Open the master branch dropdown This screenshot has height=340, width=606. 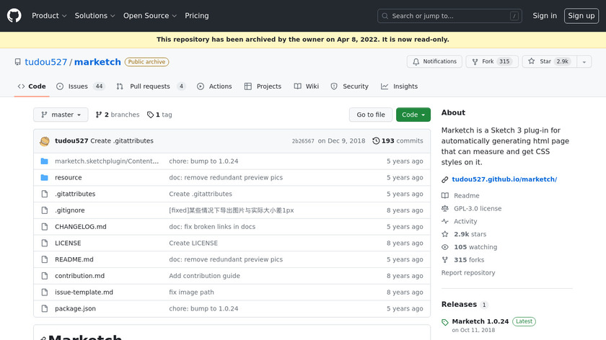coord(61,115)
